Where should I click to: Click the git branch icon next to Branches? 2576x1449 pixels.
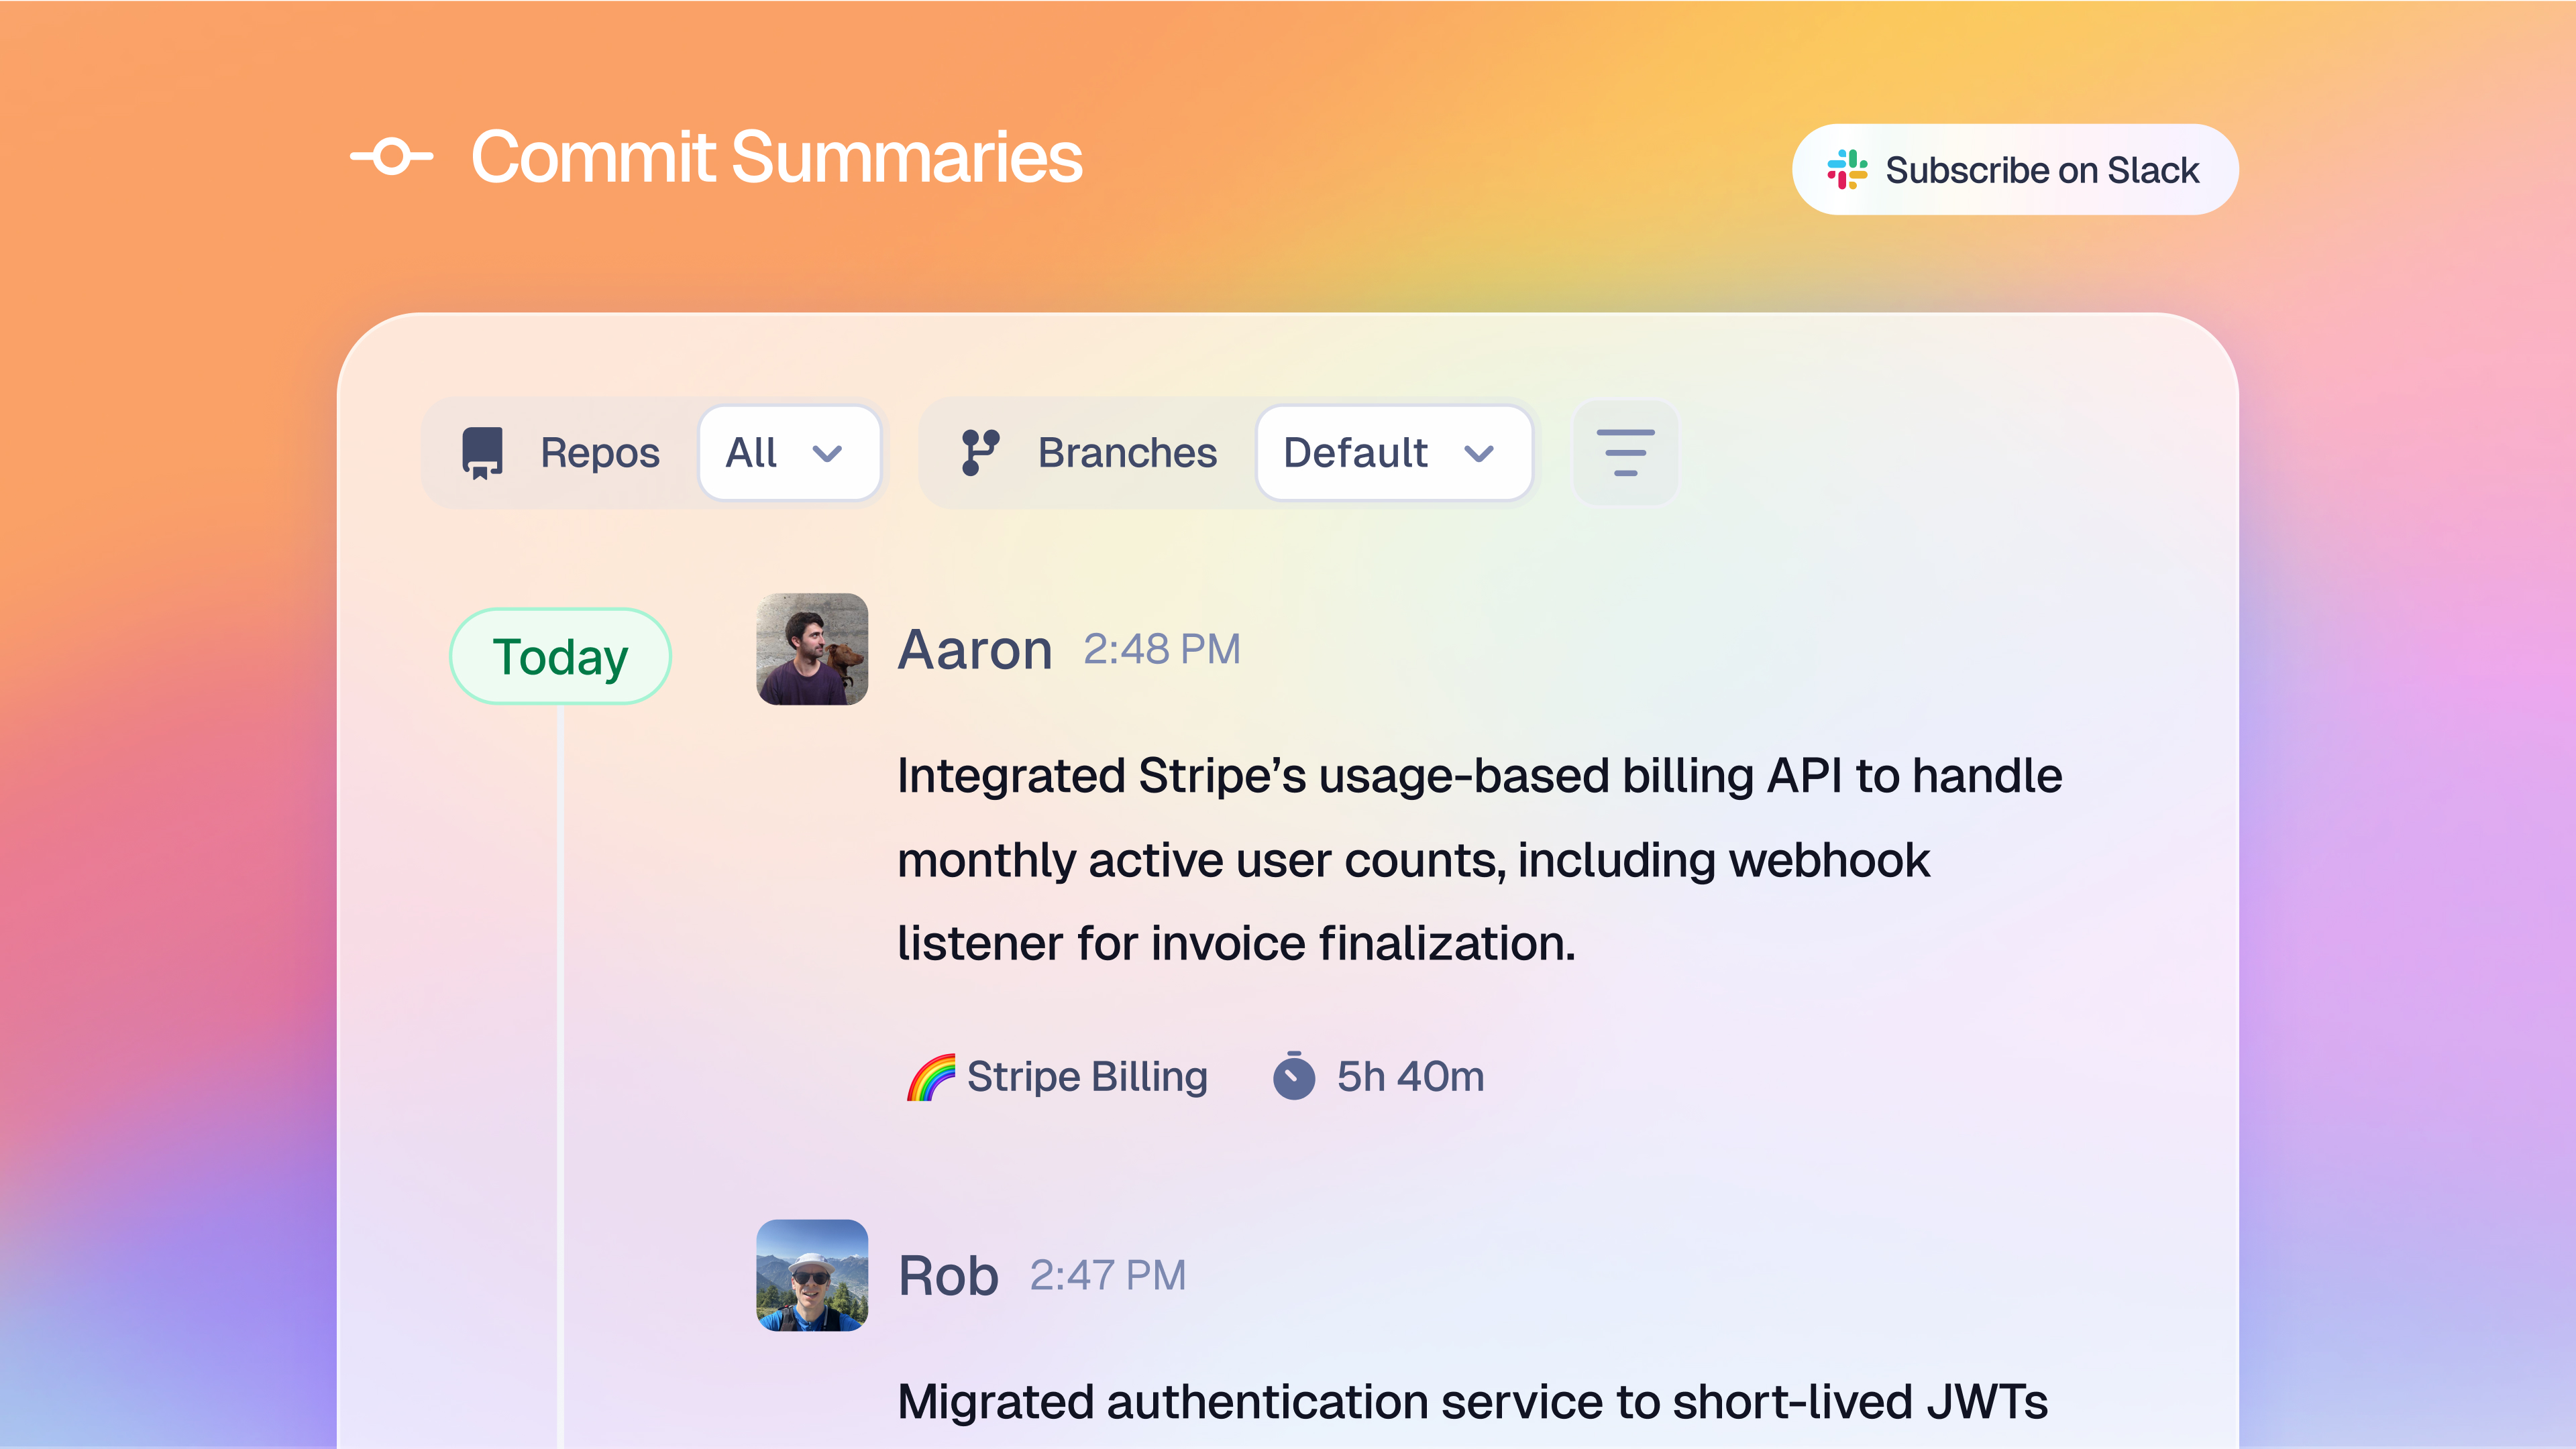(981, 453)
